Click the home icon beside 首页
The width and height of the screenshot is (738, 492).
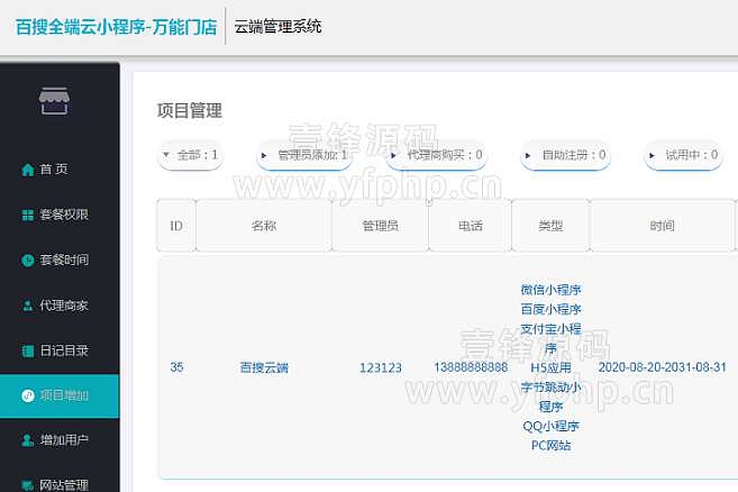pyautogui.click(x=28, y=170)
